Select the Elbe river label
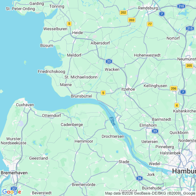 (112, 121)
